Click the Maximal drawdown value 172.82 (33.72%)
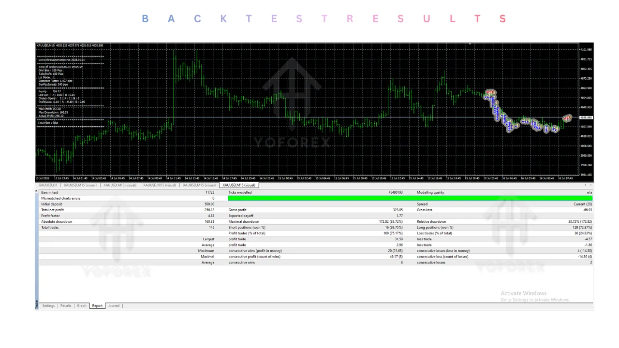Viewport: 619px width, 348px height. 390,221
